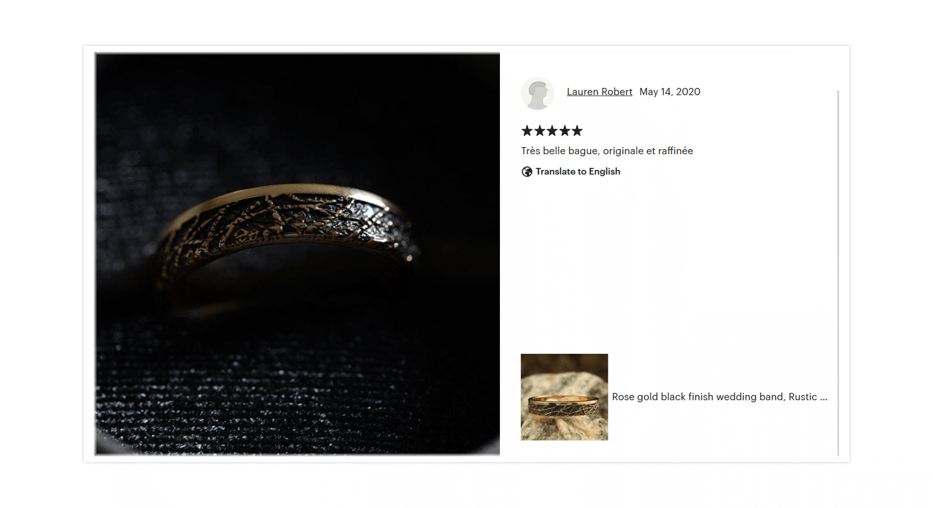
Task: Open the Rose gold black finish wedding band listing
Action: [x=719, y=397]
